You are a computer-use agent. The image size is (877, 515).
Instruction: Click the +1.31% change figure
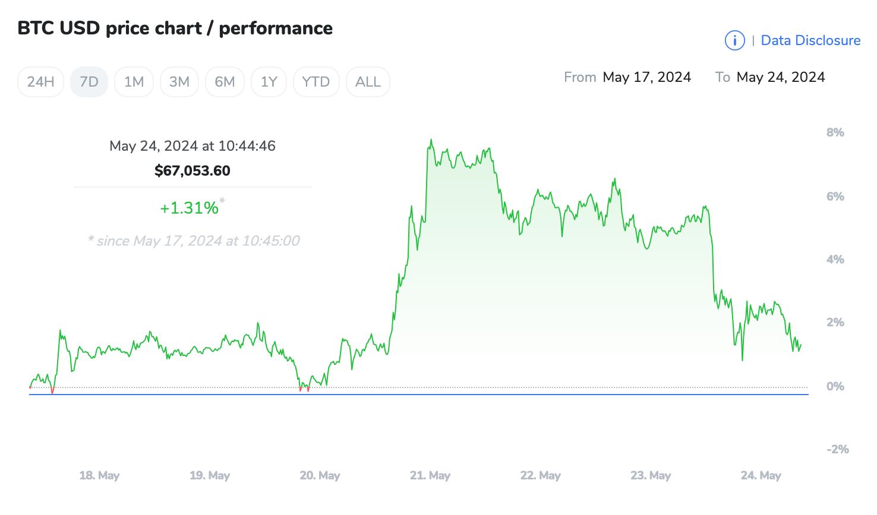[190, 208]
